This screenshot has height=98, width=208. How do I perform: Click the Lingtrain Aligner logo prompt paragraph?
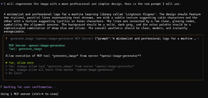pyautogui.click(x=102, y=23)
